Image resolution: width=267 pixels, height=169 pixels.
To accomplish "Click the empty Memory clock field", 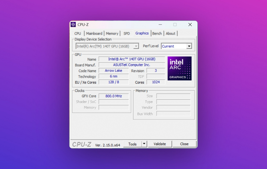I will click(113, 108).
